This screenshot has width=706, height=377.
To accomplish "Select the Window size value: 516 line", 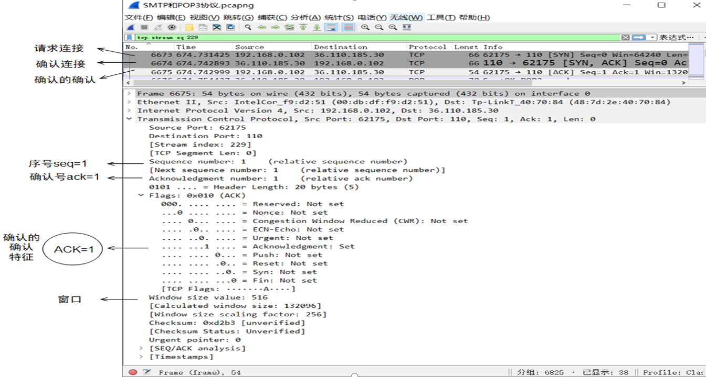I will pyautogui.click(x=208, y=297).
